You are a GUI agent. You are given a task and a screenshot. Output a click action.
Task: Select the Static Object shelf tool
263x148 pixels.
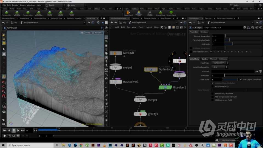(128, 13)
